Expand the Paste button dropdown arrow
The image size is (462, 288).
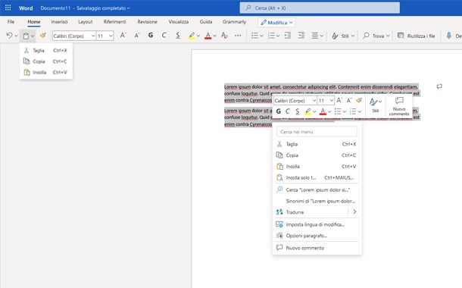(33, 36)
